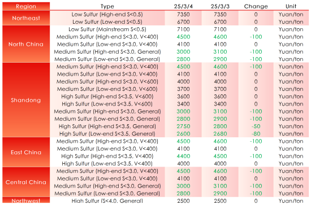Click the 2680 price under 25/3/3
The height and width of the screenshot is (205, 311).
coord(220,134)
